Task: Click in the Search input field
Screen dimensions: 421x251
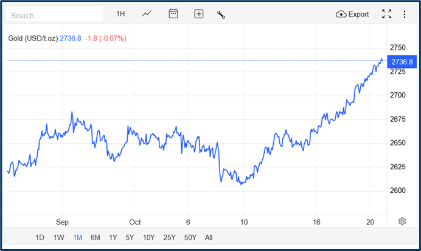Action: [x=55, y=15]
